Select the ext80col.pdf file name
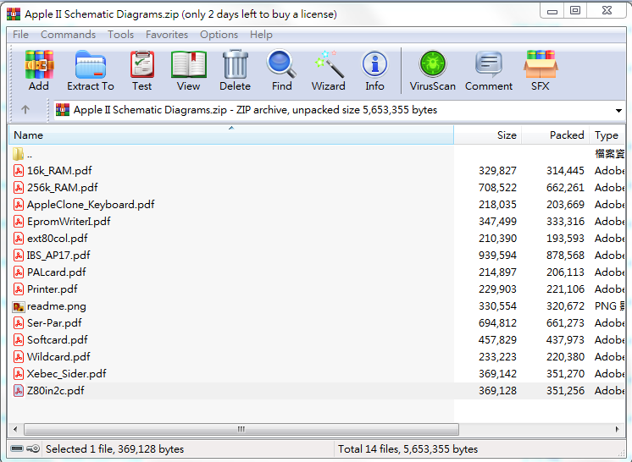This screenshot has height=462, width=632. (x=58, y=239)
